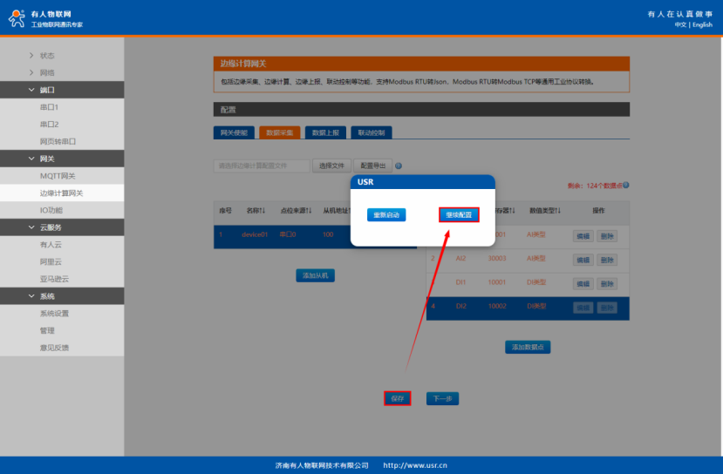The height and width of the screenshot is (474, 723).
Task: Click 添加数据点 button
Action: (x=527, y=347)
